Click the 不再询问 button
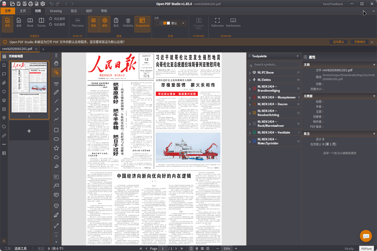 [x=360, y=42]
